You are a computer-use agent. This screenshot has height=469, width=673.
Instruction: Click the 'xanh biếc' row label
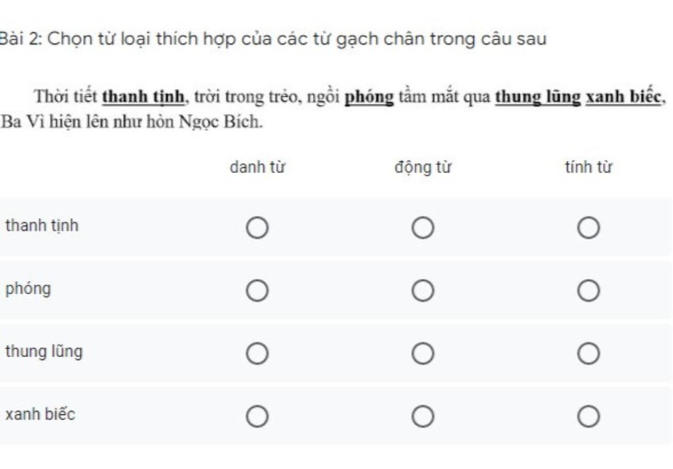[x=40, y=414]
